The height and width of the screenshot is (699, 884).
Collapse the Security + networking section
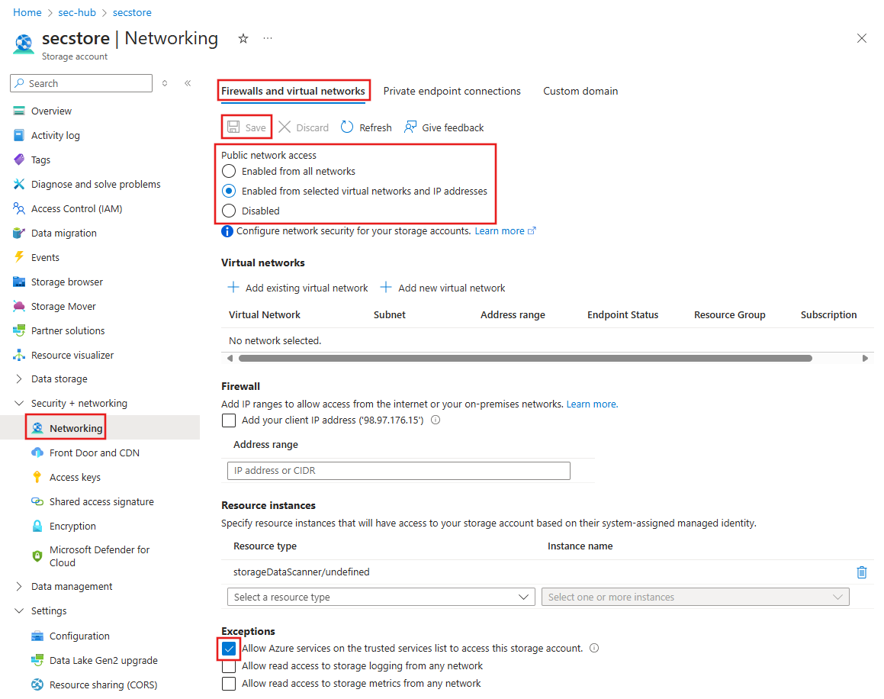pos(19,404)
